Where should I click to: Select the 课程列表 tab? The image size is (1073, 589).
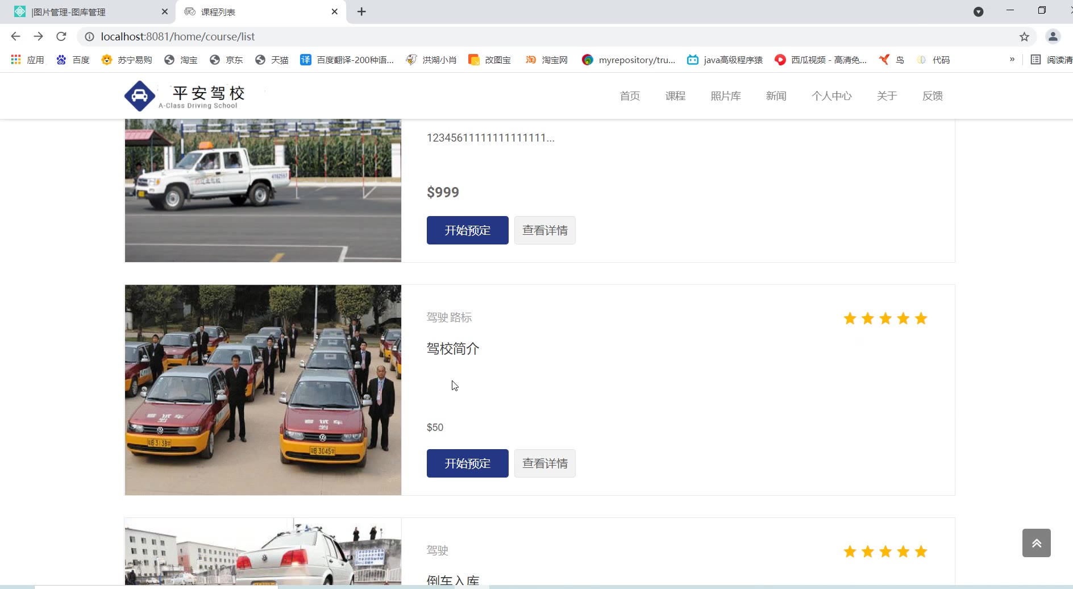coord(261,12)
